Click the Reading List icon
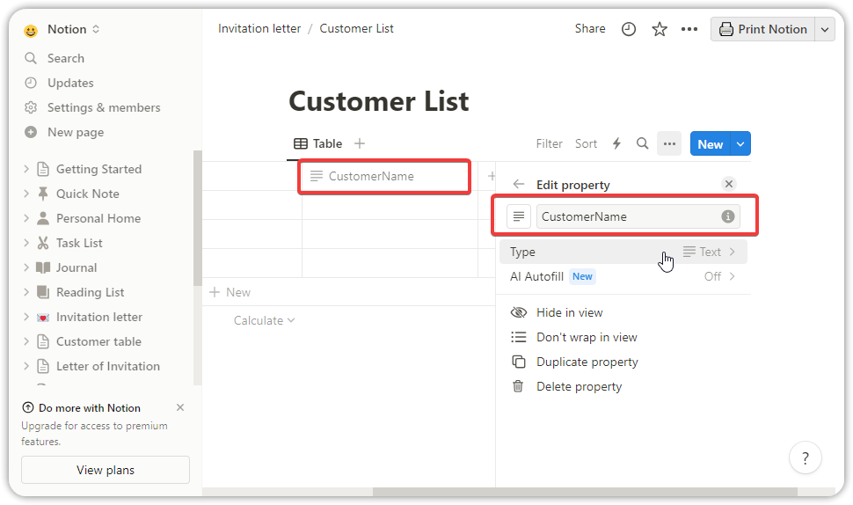 (43, 292)
